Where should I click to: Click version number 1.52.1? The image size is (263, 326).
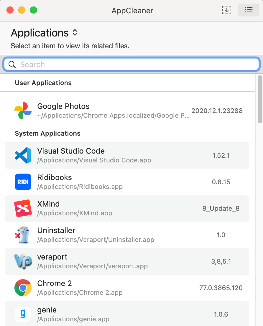(221, 156)
